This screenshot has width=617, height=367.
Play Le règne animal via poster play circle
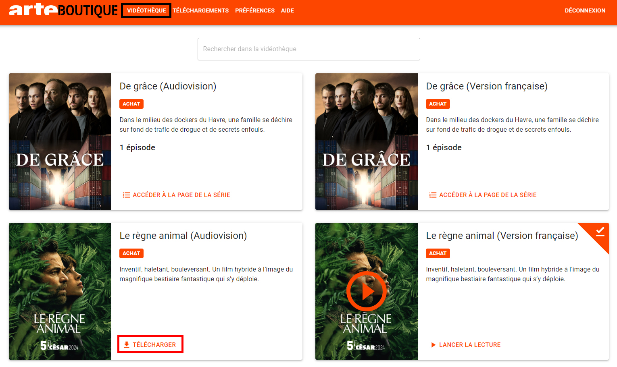367,291
